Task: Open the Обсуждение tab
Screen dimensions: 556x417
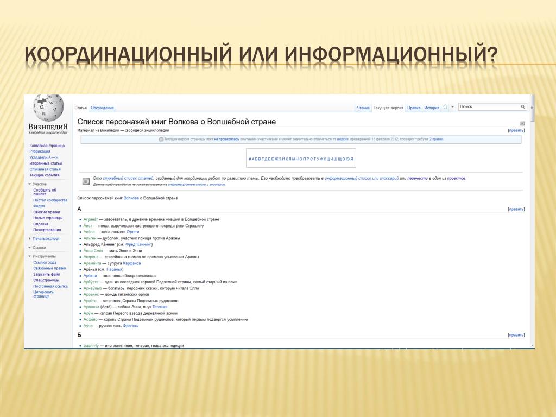Action: (102, 108)
